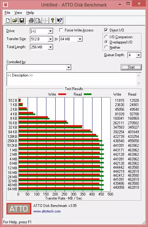Image resolution: width=148 pixels, height=227 pixels.
Task: Click inside the Description text box
Action: (x=71, y=79)
